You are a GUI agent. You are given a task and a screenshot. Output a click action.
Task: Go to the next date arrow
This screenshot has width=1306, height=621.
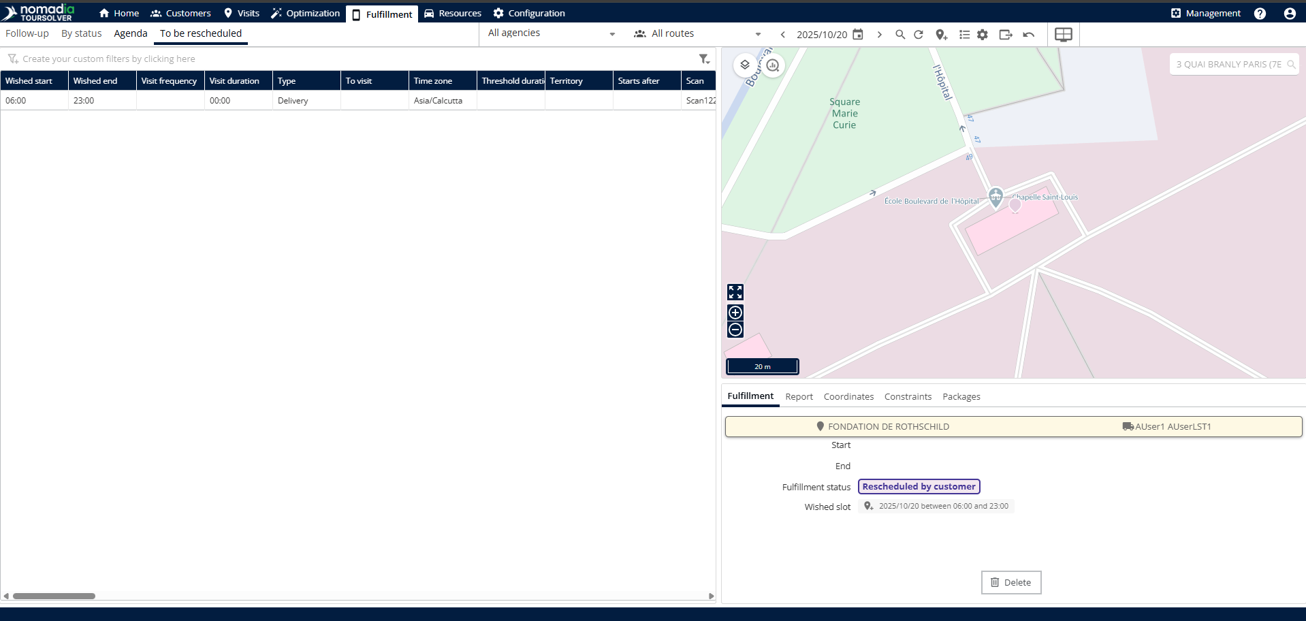tap(880, 35)
